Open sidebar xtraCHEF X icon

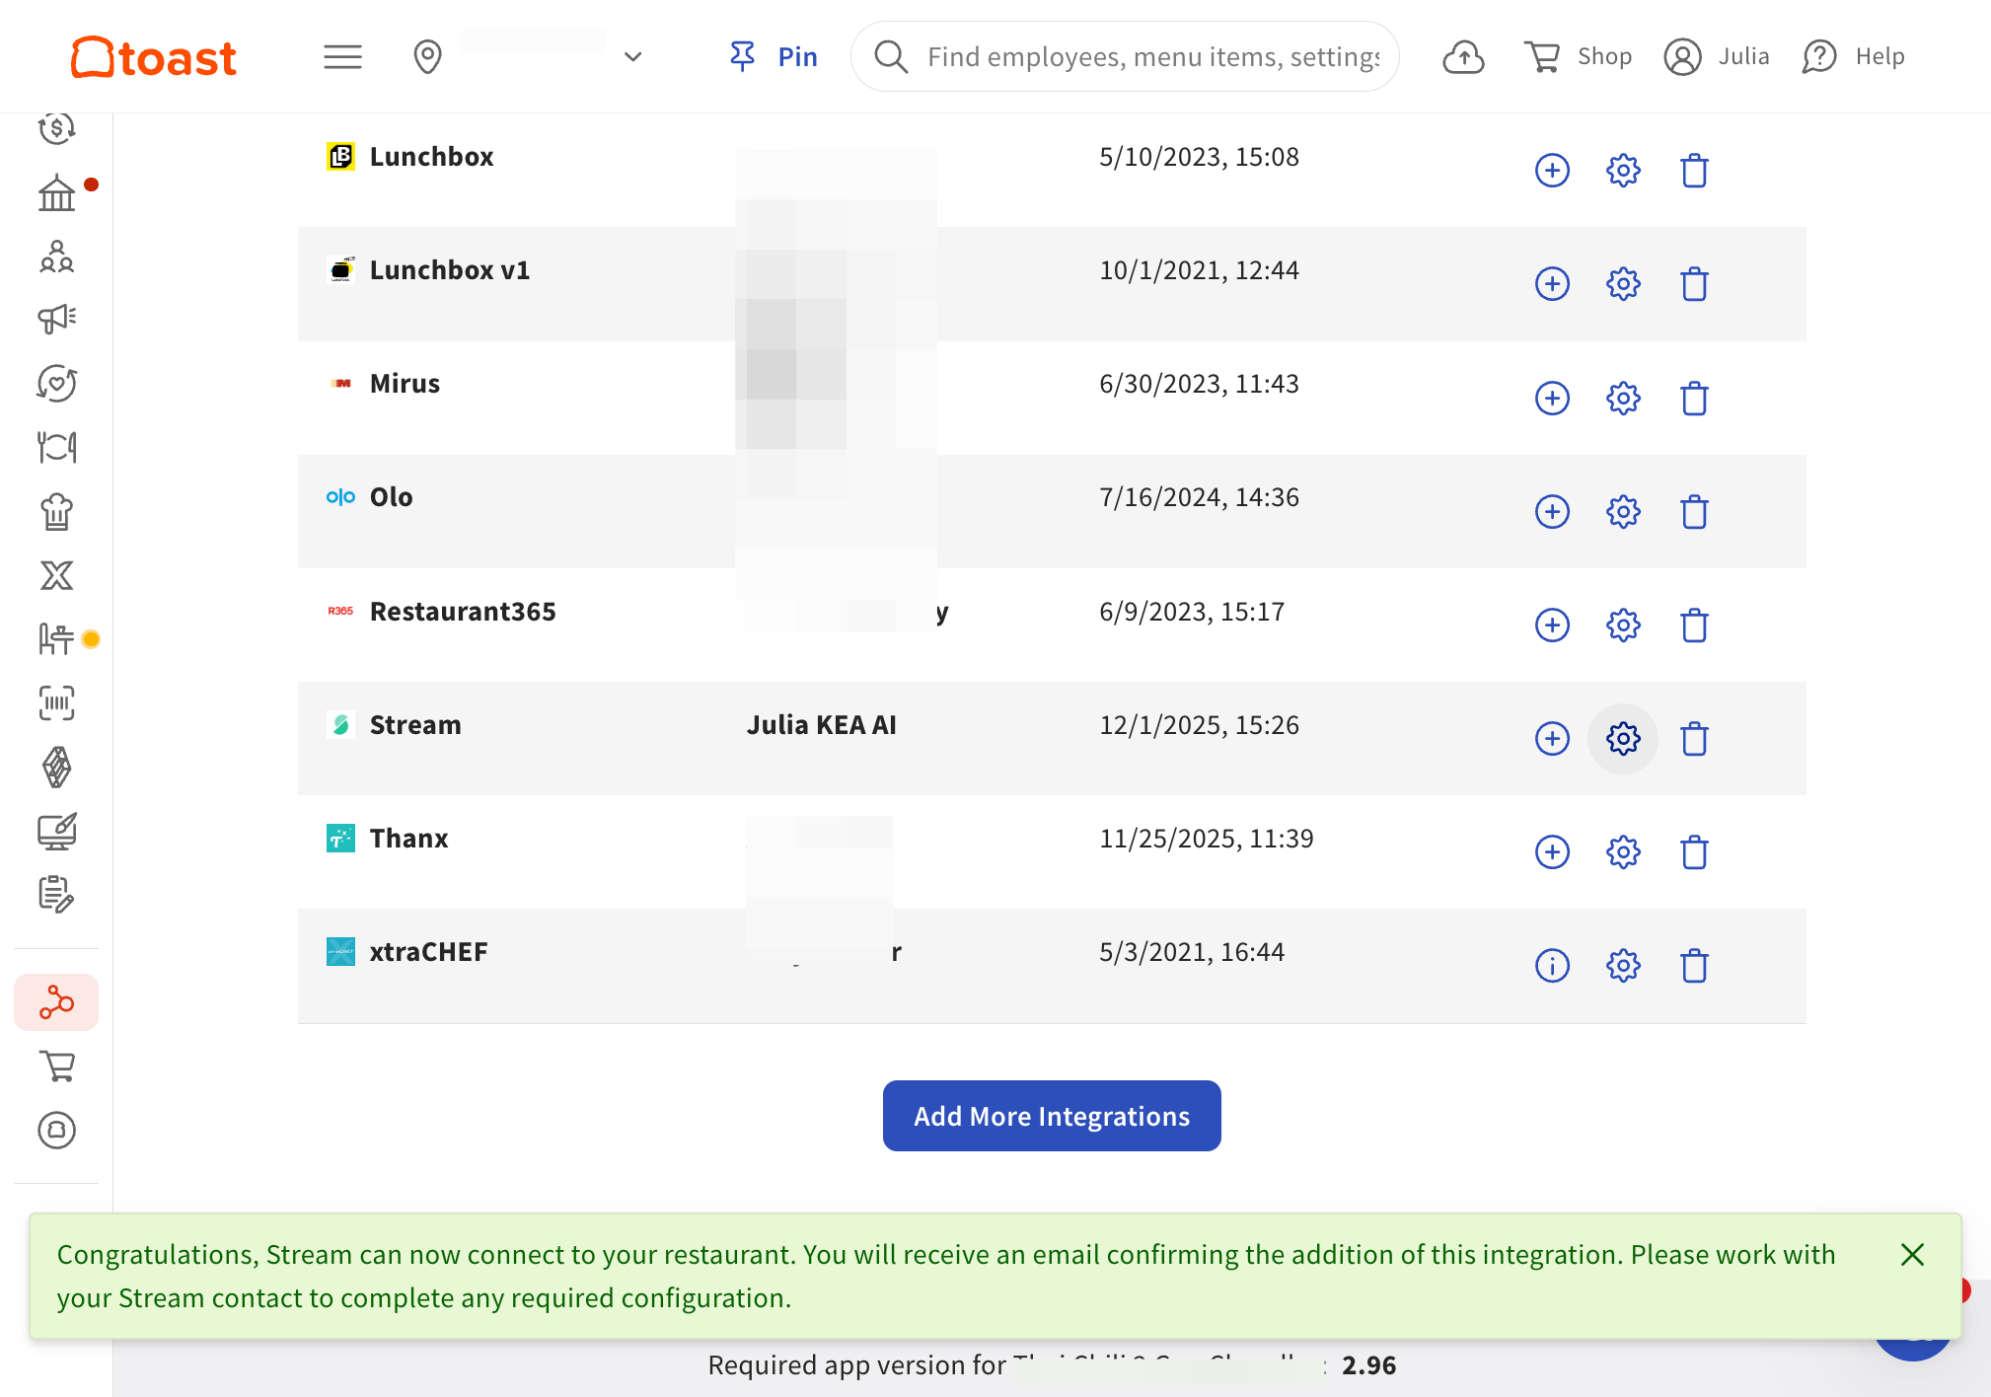(57, 575)
